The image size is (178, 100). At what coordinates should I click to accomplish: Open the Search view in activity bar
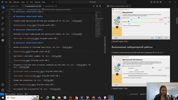(3, 12)
